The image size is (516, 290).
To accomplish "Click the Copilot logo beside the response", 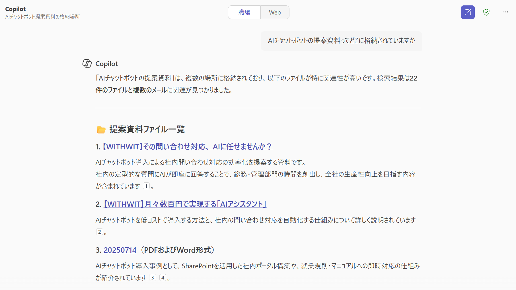I will click(87, 63).
